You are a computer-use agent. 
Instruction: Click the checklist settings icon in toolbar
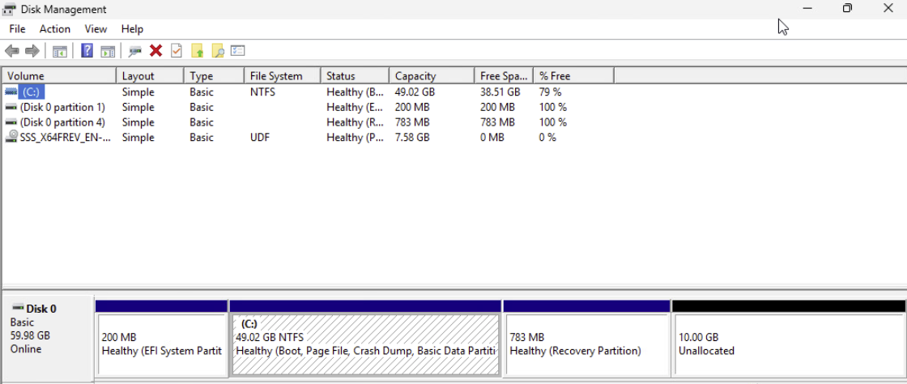(x=238, y=51)
